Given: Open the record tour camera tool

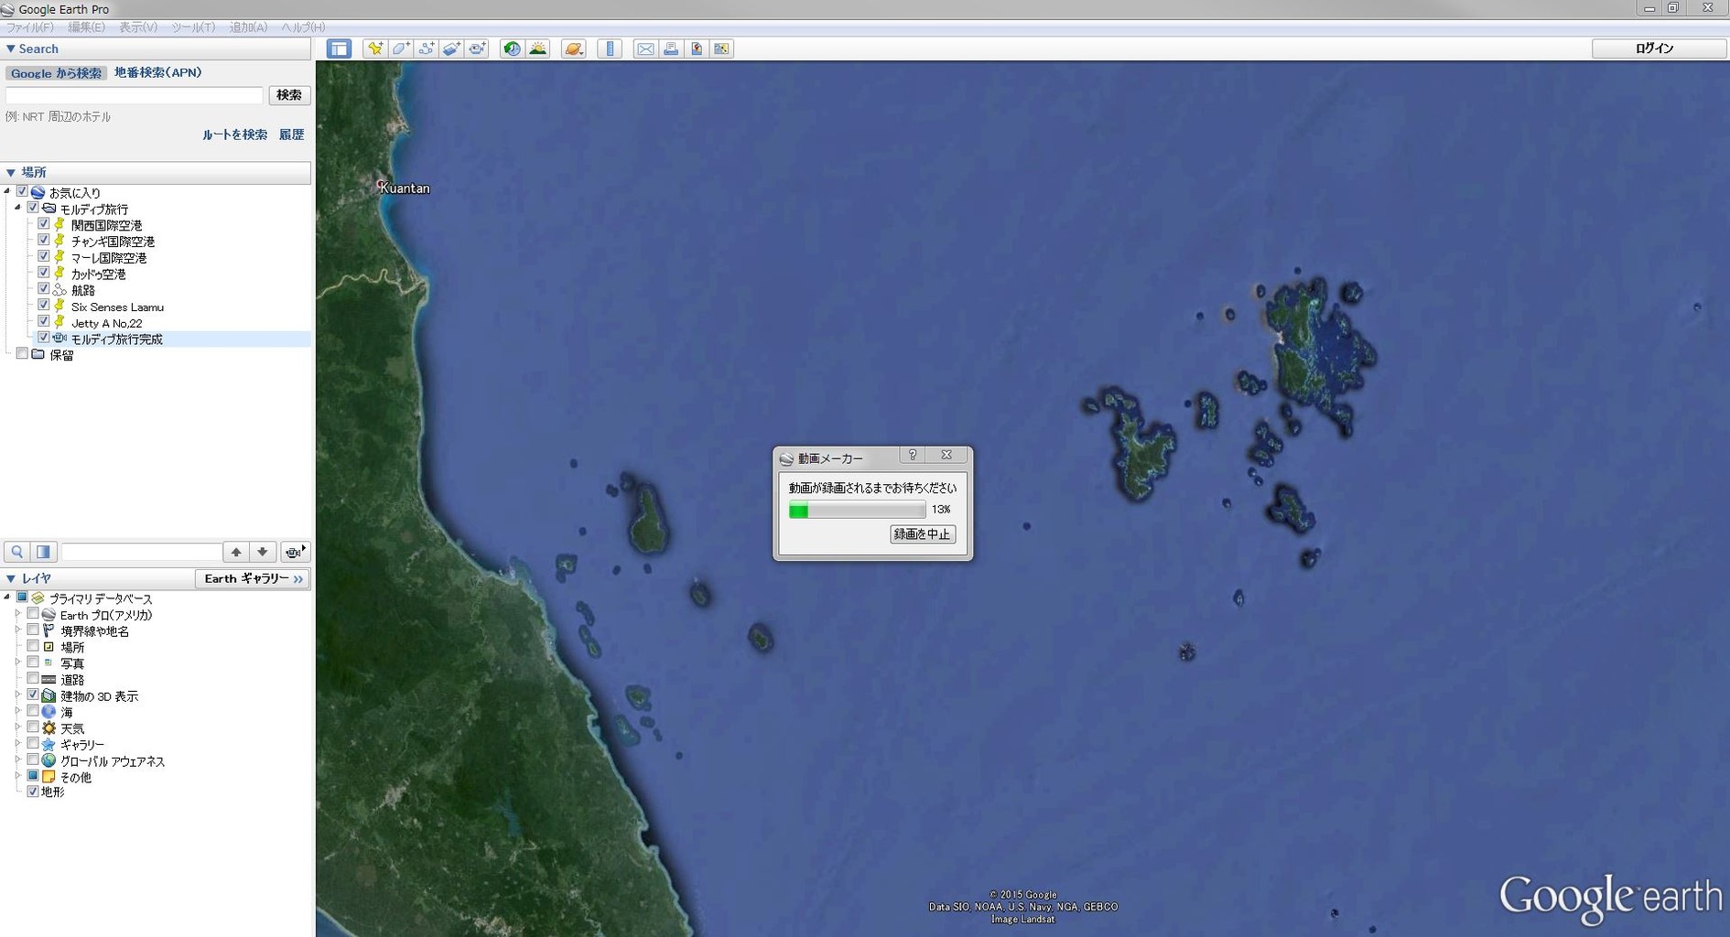Looking at the screenshot, I should point(477,49).
